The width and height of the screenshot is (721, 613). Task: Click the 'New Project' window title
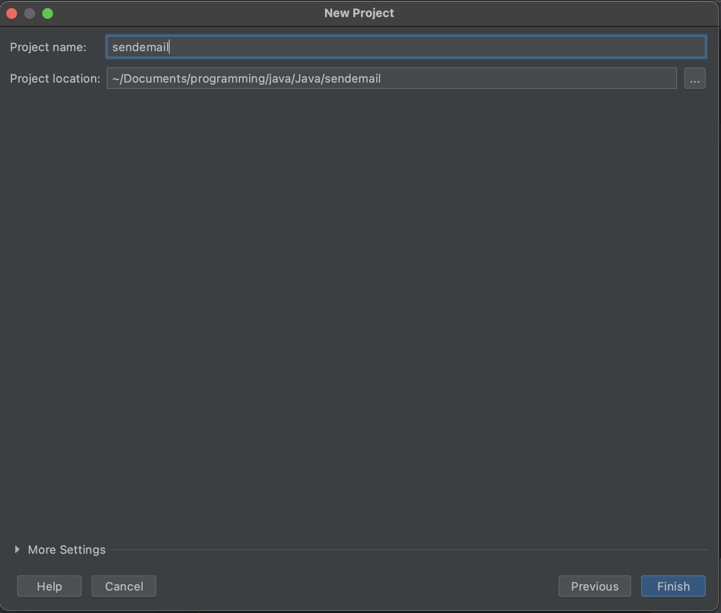[x=359, y=13]
